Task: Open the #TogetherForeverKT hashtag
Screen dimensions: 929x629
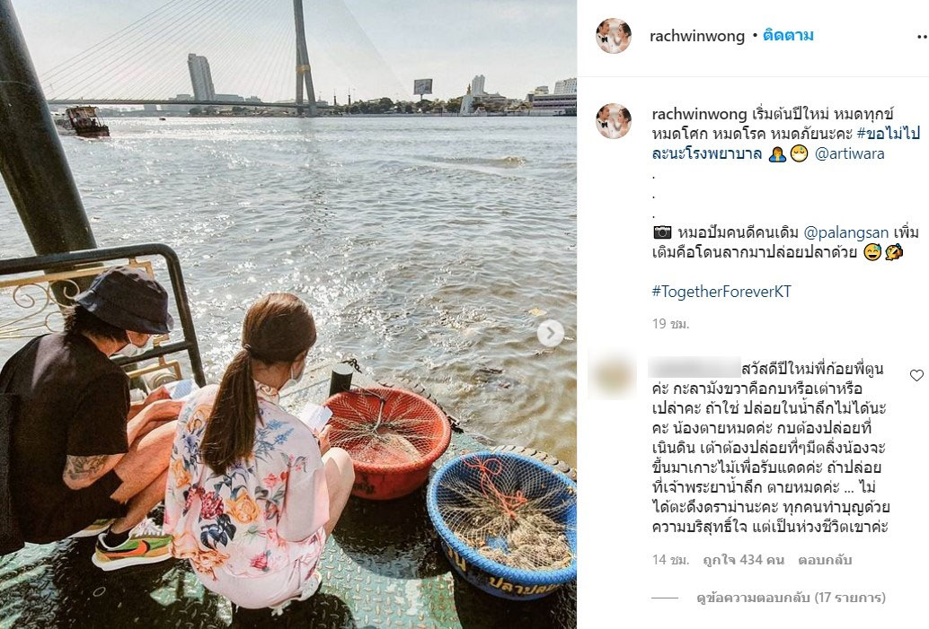Action: [721, 292]
